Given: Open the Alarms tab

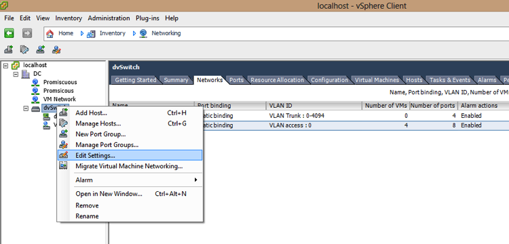Looking at the screenshot, I should [487, 80].
